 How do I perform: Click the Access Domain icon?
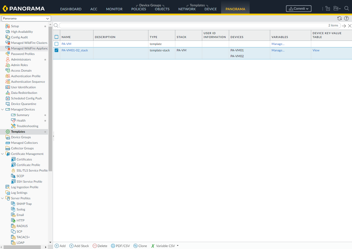coord(8,71)
